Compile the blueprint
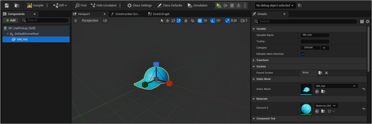Viewport: 372px width, 124px height. 35,5
